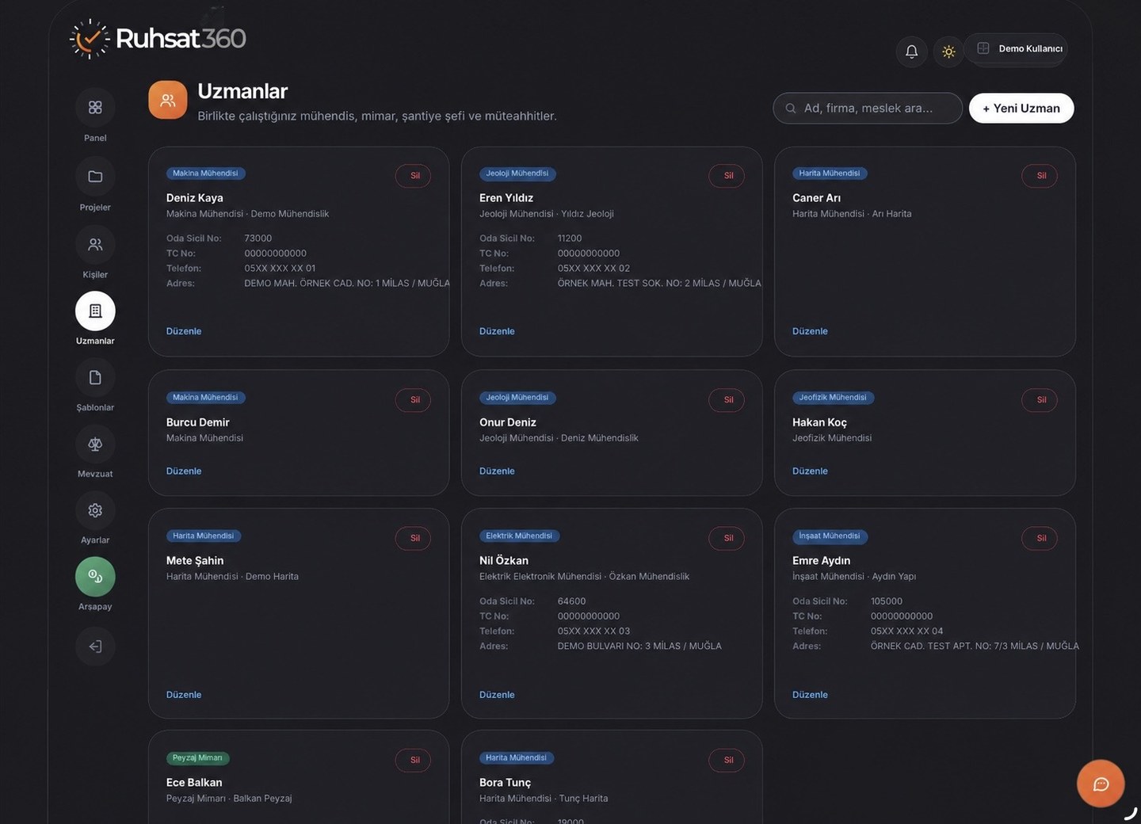This screenshot has height=824, width=1141.
Task: Click Jeofizik Mühendisi tag on Hakan Koç
Action: click(x=833, y=398)
